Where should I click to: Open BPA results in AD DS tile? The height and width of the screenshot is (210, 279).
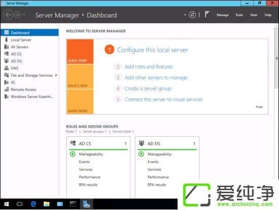click(x=157, y=185)
